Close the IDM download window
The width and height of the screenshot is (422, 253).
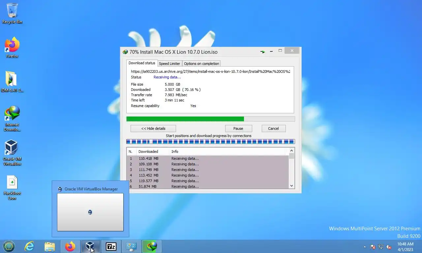292,51
